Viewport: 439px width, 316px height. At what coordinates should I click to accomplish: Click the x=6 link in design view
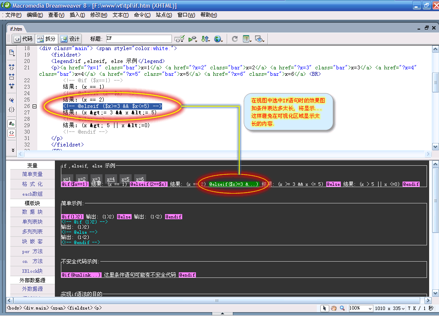(140, 179)
